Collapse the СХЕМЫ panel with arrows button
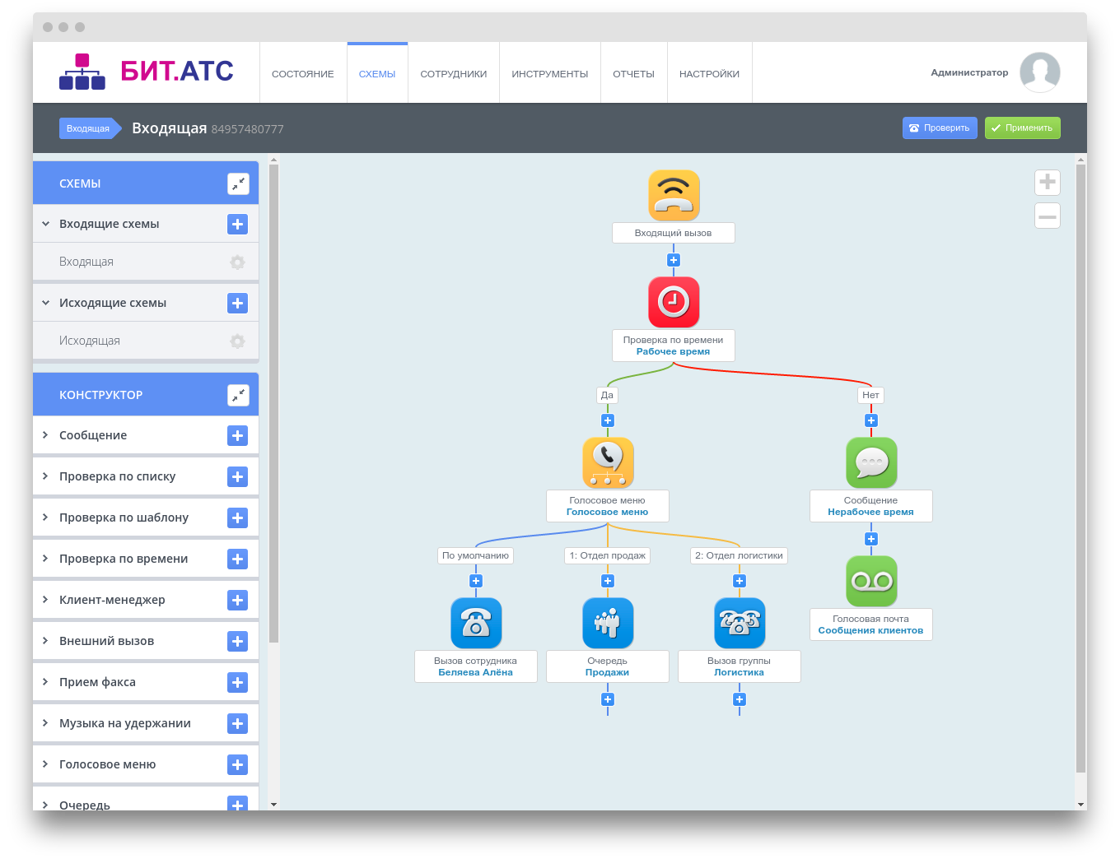 tap(238, 183)
